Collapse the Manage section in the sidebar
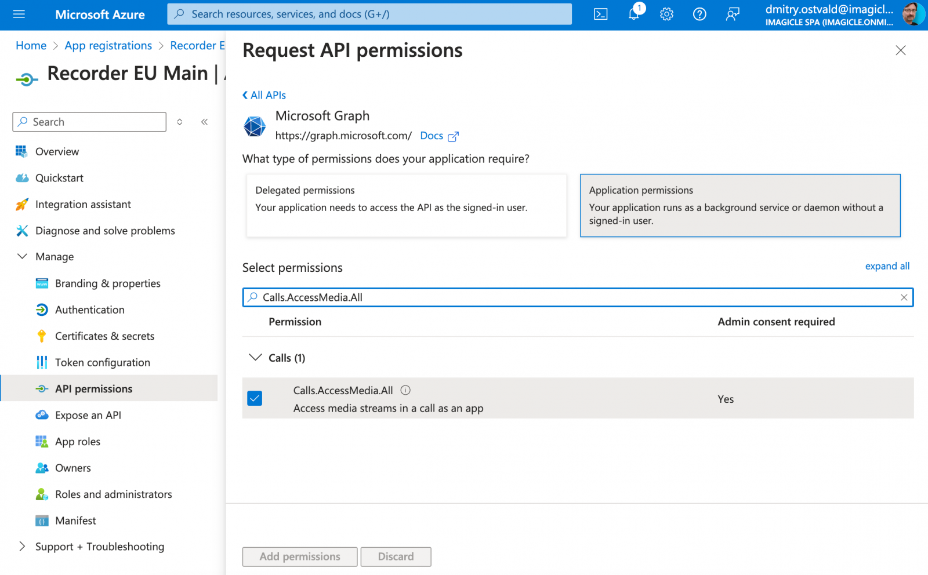This screenshot has width=928, height=575. [23, 256]
